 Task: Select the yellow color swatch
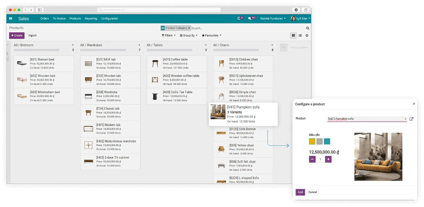312,141
